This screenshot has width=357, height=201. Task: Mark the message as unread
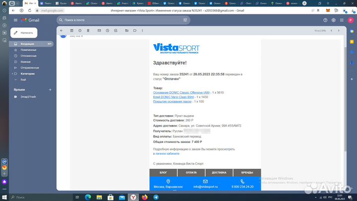coord(100,31)
